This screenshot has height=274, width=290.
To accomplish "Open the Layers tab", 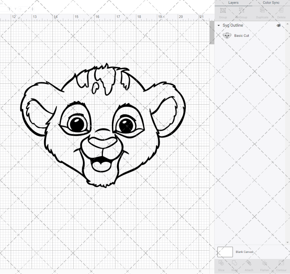I will (233, 3).
